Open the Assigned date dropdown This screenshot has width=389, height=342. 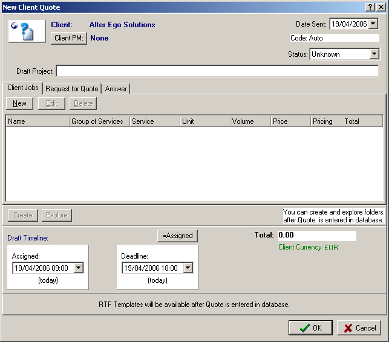point(78,268)
